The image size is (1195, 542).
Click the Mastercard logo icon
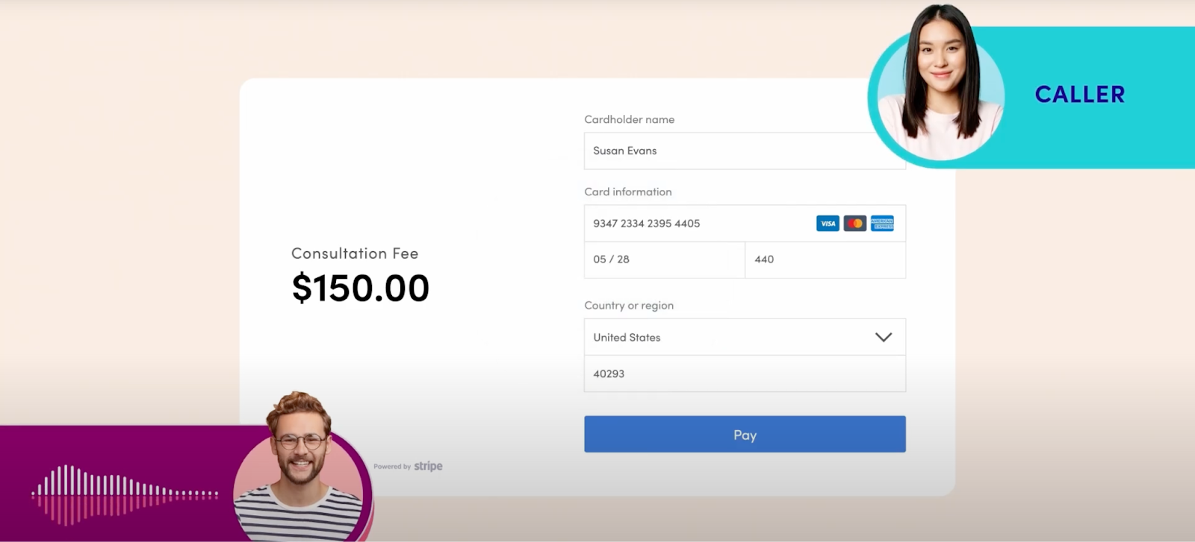coord(855,224)
